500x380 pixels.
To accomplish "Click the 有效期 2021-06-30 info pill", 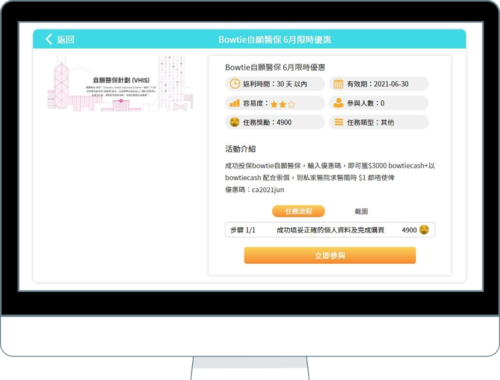I will [x=378, y=84].
